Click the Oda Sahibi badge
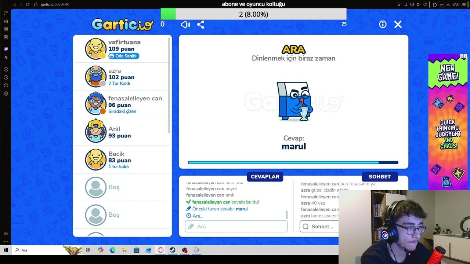The width and height of the screenshot is (470, 264). pyautogui.click(x=124, y=56)
